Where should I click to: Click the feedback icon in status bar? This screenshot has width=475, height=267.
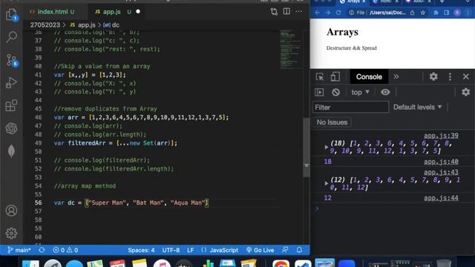click(x=285, y=250)
